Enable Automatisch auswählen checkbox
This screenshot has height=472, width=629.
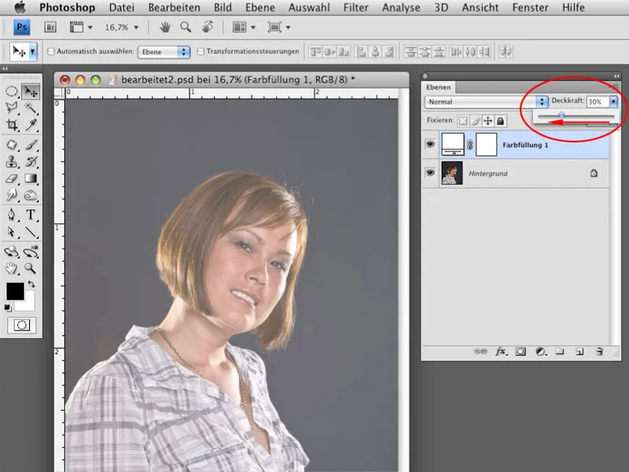51,51
